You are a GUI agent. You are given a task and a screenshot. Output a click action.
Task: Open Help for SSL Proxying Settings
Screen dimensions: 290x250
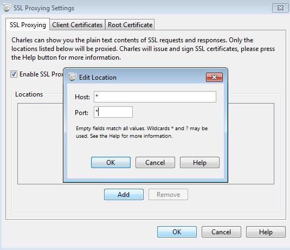tap(266, 232)
